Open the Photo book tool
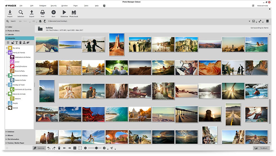 point(74,12)
